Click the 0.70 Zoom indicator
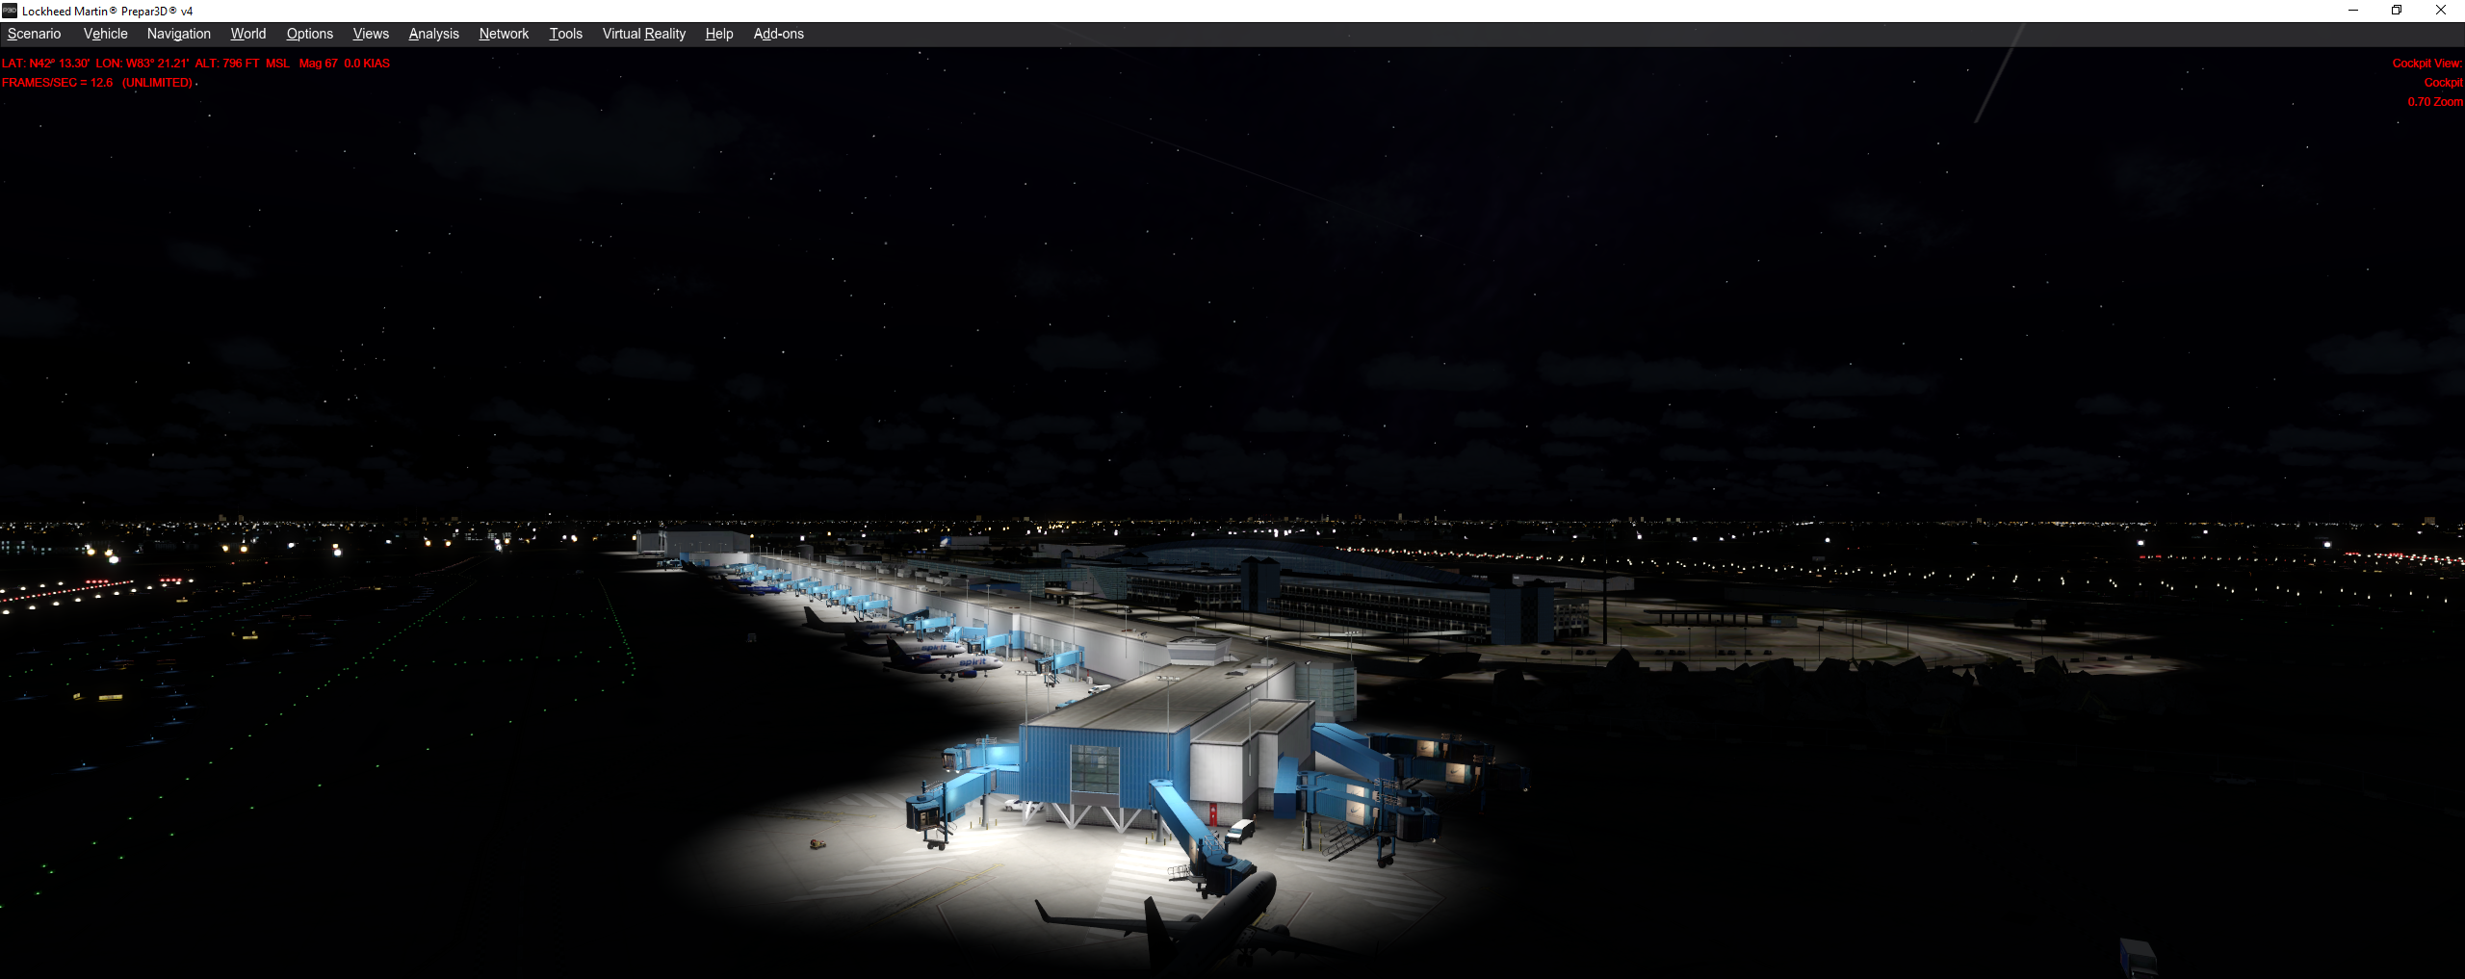This screenshot has height=979, width=2465. coord(2434,102)
